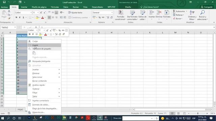Open Dar formato como tabla
216x121 pixels.
(132, 15)
